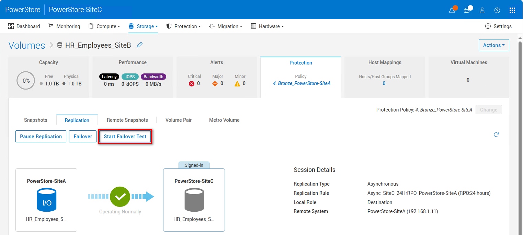Open the Settings link

point(498,26)
